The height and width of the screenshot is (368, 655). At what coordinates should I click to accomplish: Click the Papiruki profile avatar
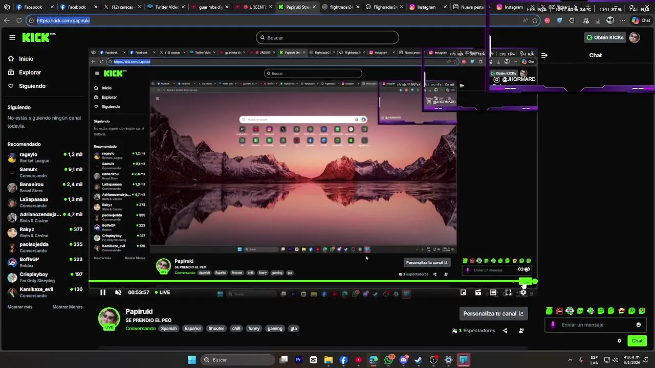[109, 318]
